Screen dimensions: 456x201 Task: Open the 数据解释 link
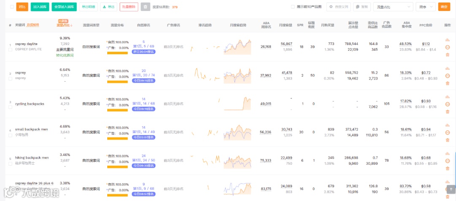click(x=33, y=25)
